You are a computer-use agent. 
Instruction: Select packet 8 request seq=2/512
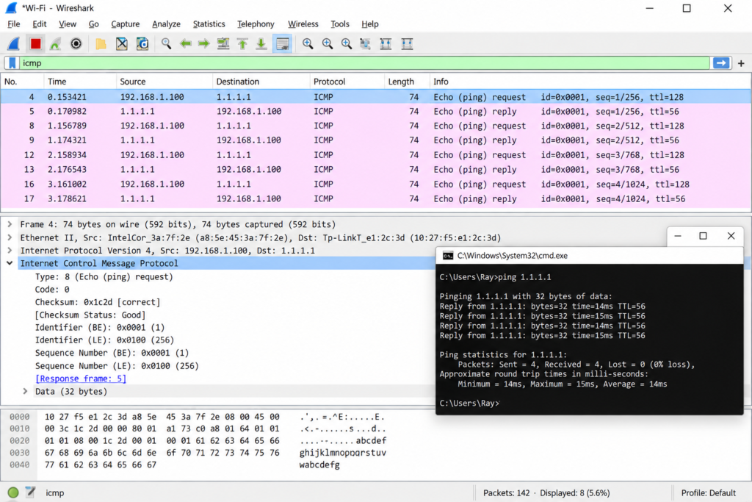375,126
